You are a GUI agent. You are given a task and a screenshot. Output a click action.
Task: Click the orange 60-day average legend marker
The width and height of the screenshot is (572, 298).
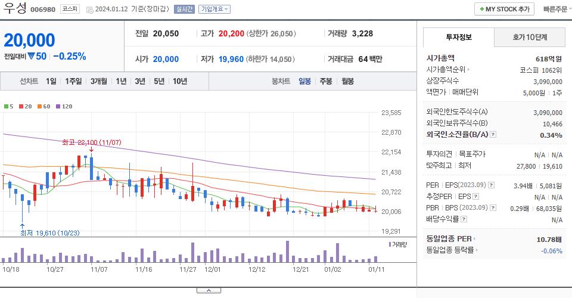tap(39, 107)
